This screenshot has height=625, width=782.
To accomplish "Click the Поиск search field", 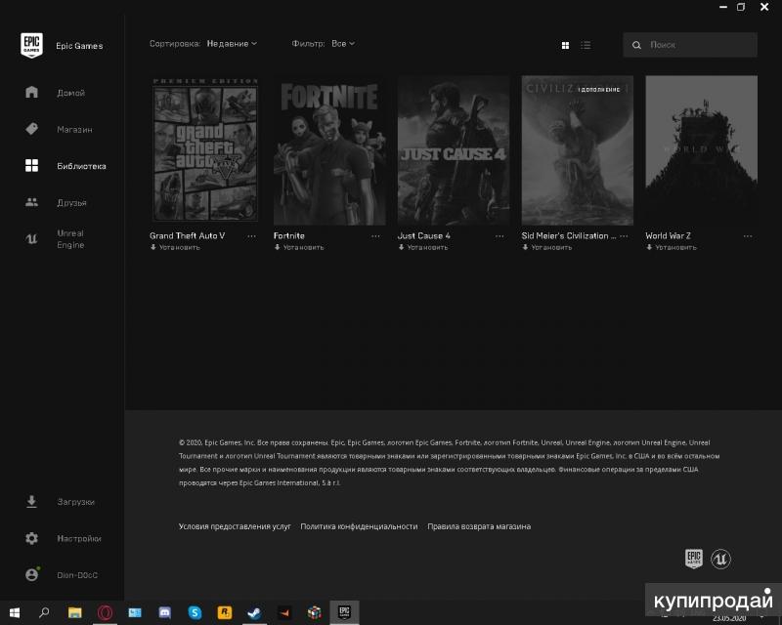I will [690, 45].
